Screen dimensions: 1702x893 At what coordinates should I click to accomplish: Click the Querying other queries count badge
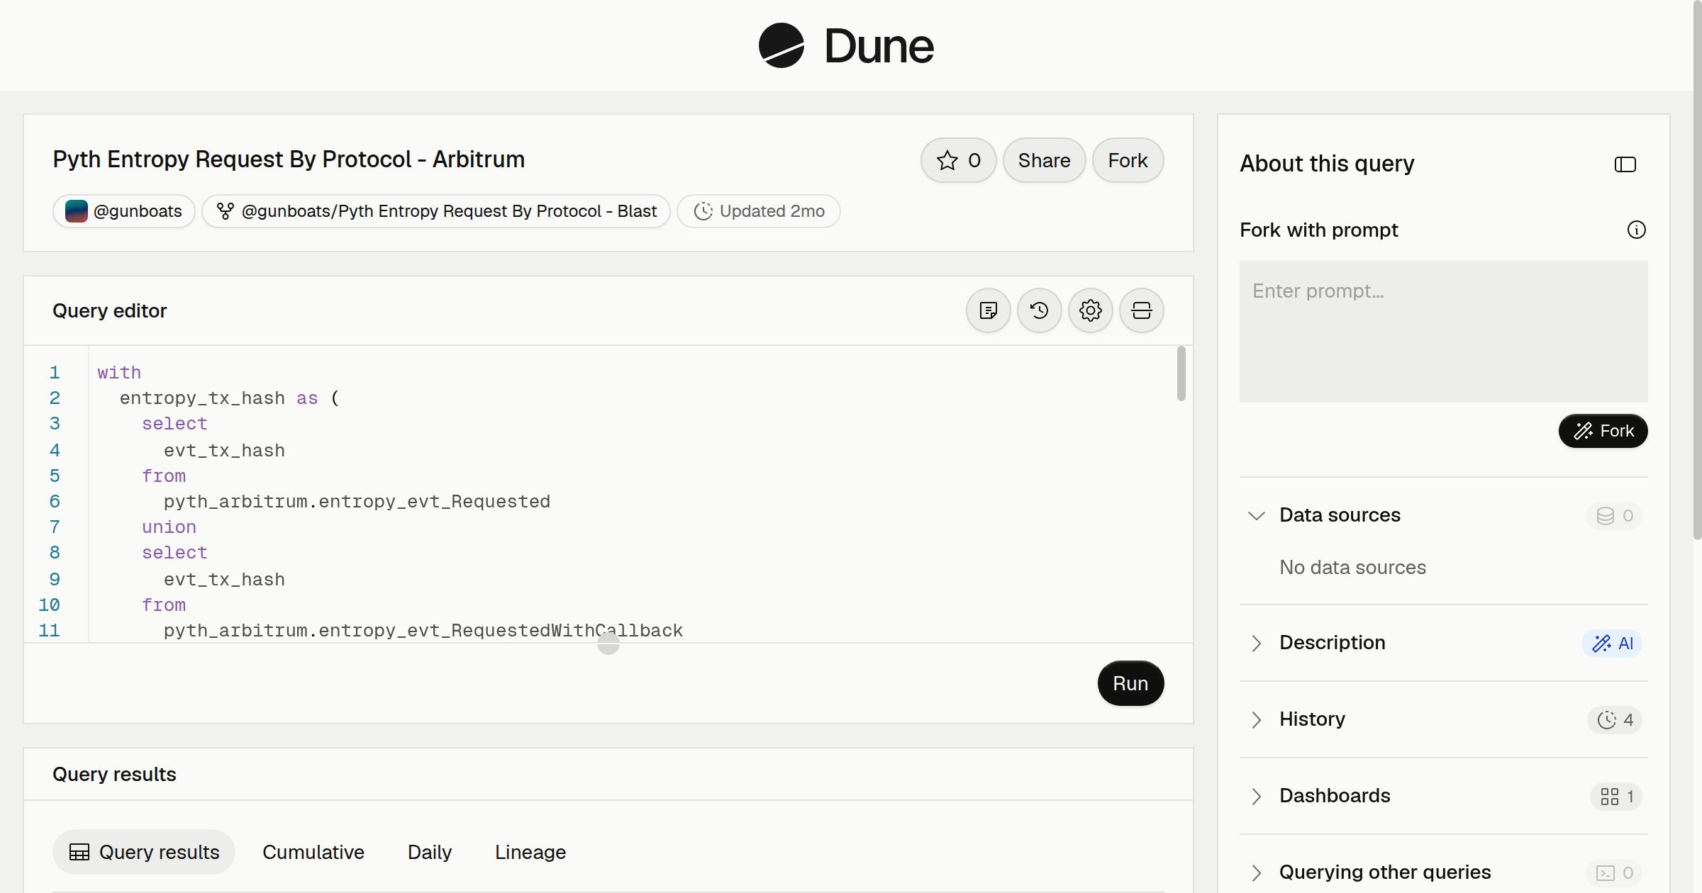[x=1614, y=872]
